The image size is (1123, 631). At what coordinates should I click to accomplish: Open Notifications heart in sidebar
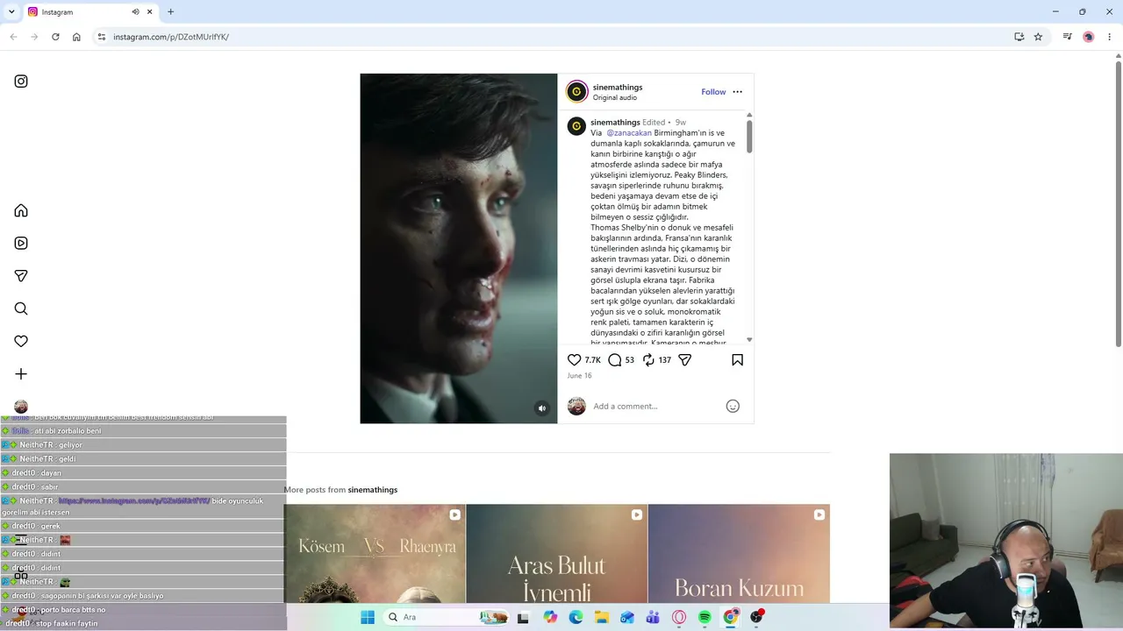[x=21, y=341]
